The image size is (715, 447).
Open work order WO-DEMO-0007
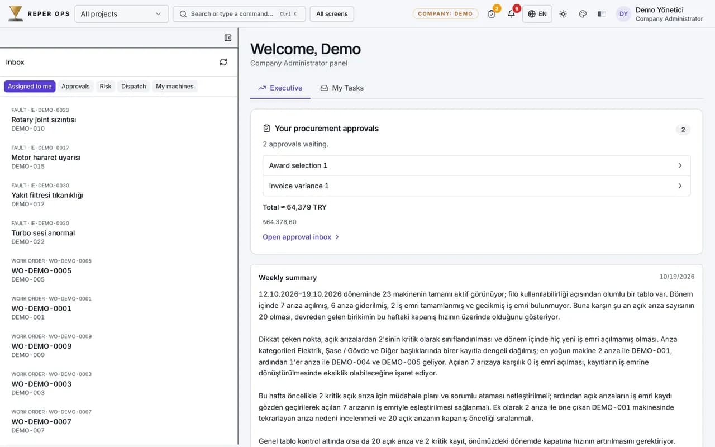[119, 421]
